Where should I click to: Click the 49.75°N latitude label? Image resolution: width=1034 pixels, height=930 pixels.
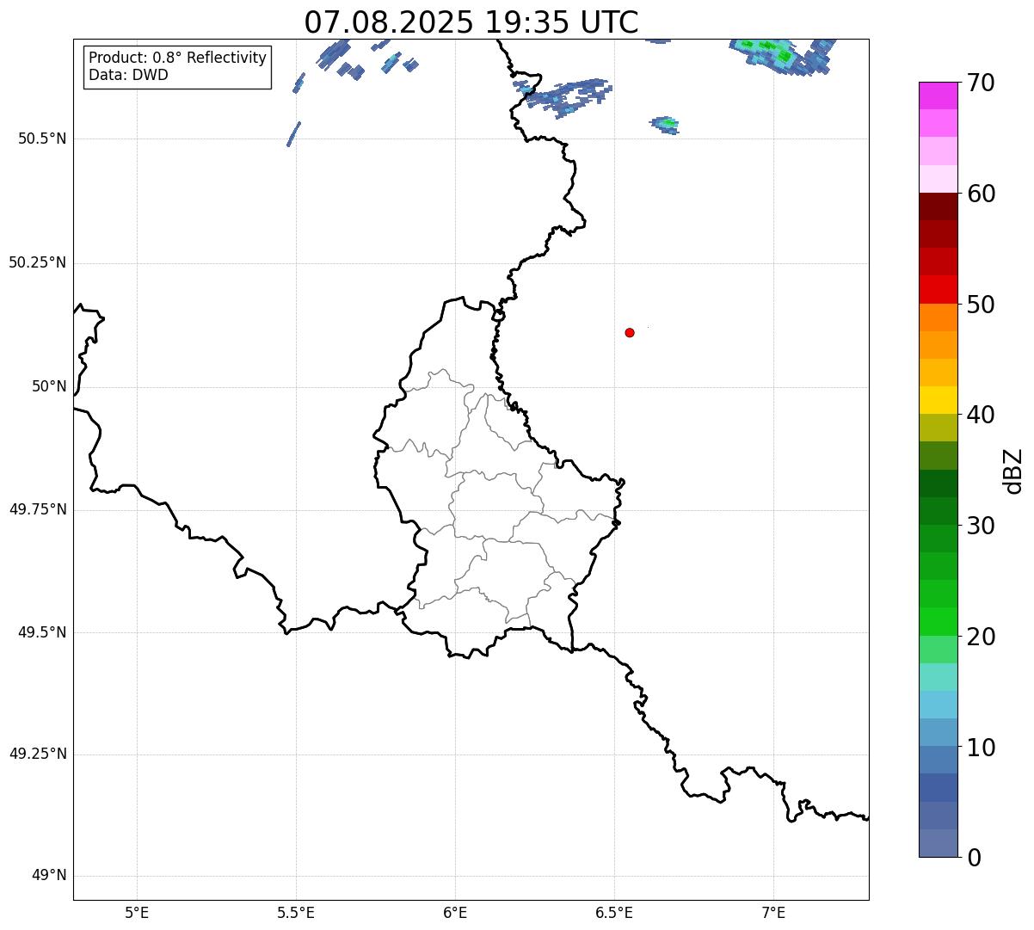tap(37, 509)
